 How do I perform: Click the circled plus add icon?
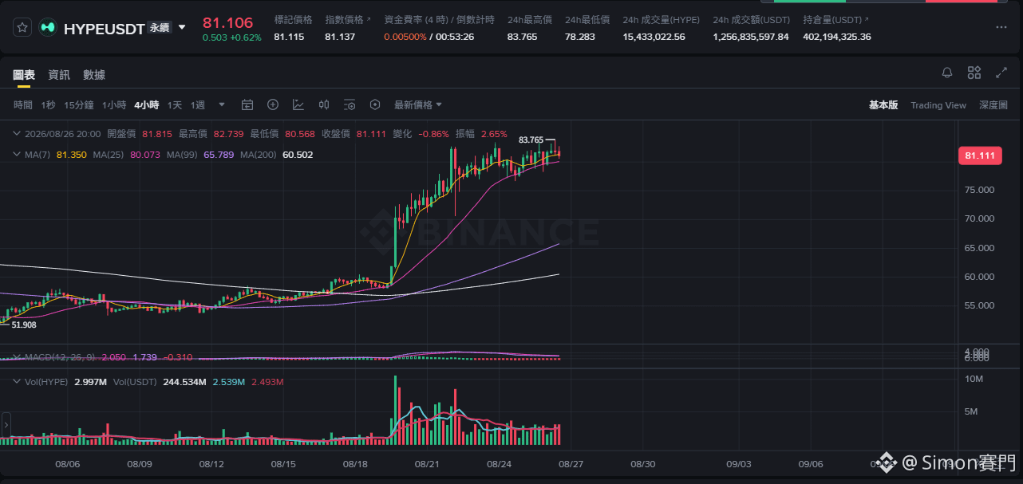[273, 104]
